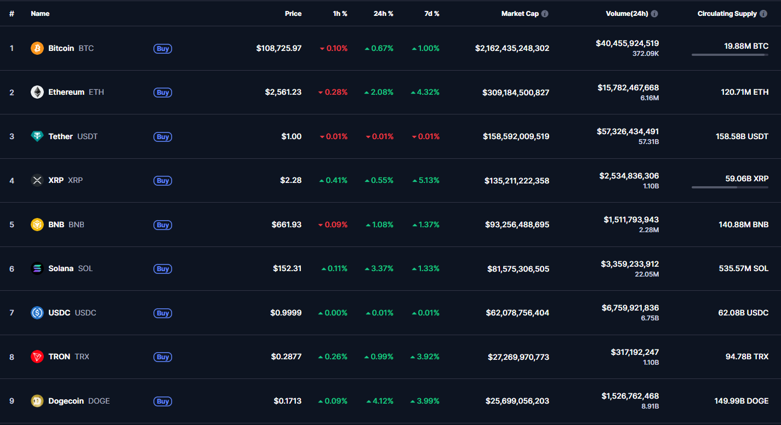
Task: Click the Solana logo icon
Action: [37, 268]
